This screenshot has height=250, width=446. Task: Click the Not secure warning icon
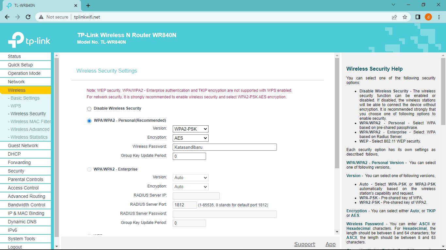point(41,17)
